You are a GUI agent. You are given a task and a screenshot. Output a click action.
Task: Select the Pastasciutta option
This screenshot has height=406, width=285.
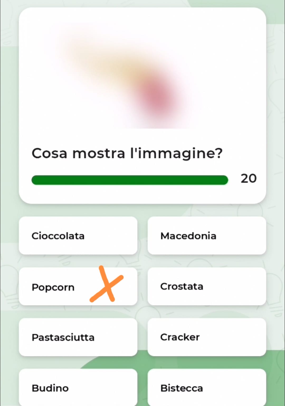click(78, 337)
